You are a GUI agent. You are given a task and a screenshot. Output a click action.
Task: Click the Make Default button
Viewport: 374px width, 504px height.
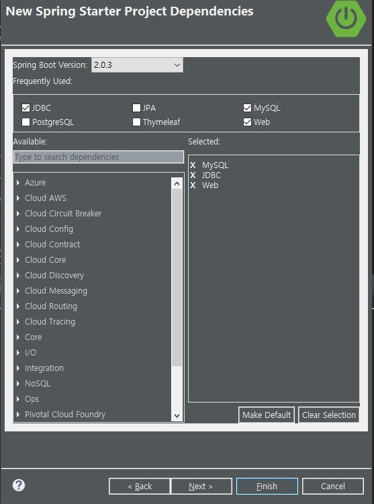click(267, 415)
